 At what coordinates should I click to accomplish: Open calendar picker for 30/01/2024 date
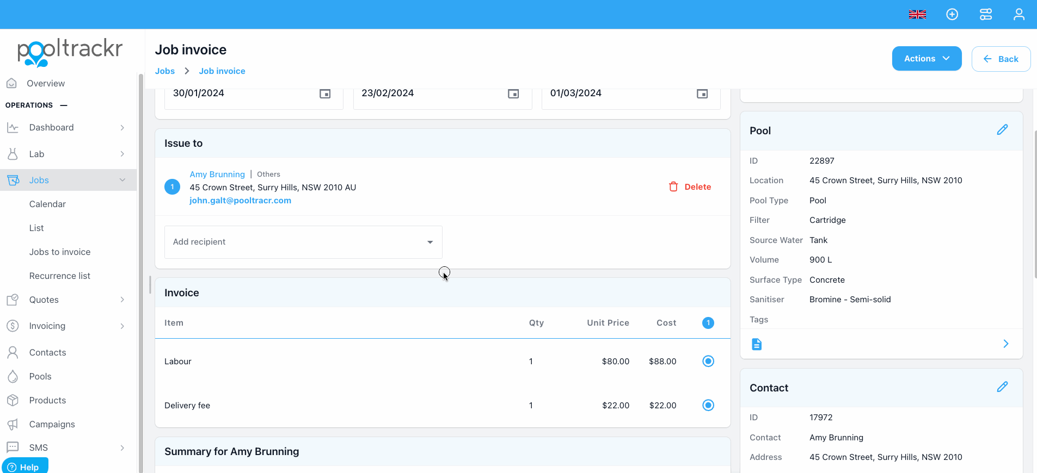tap(325, 94)
